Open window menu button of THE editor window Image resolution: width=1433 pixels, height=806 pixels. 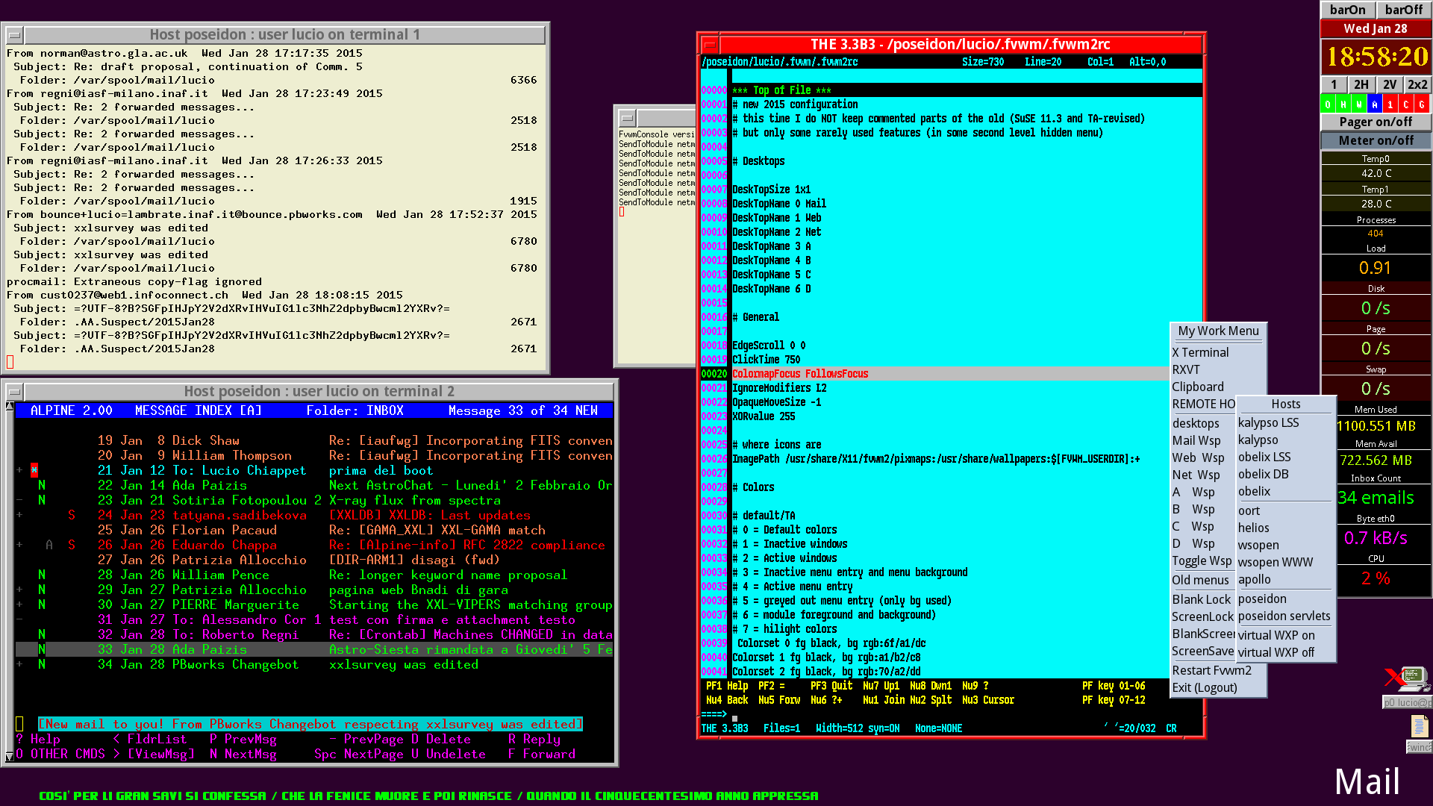click(x=710, y=45)
